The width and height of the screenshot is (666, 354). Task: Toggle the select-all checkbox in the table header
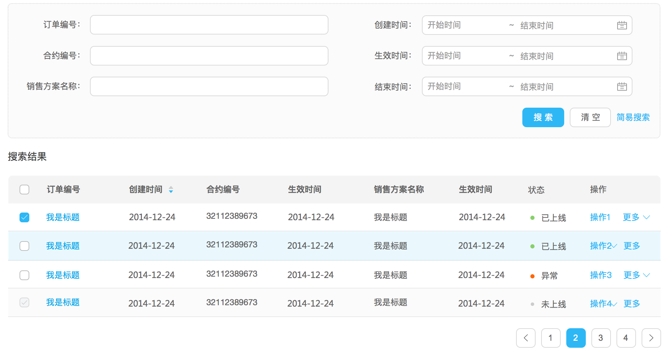coord(24,190)
